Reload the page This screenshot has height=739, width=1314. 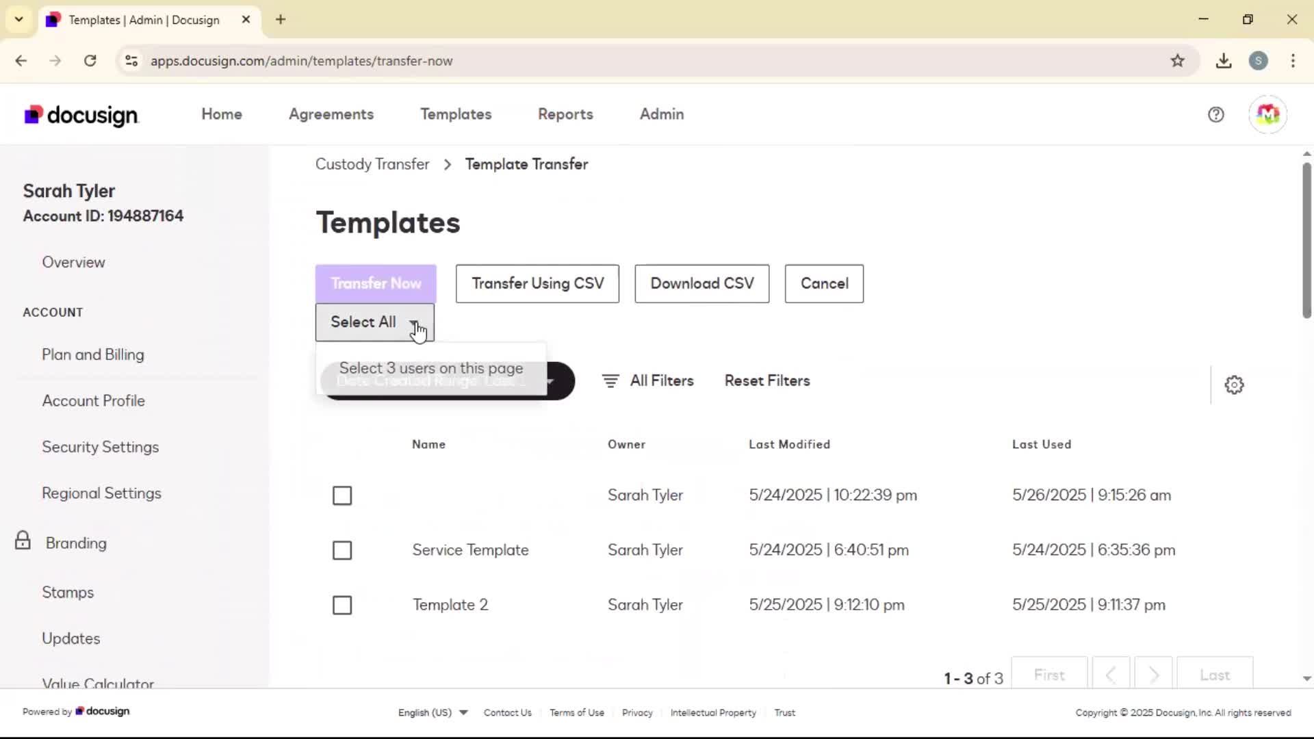[90, 61]
